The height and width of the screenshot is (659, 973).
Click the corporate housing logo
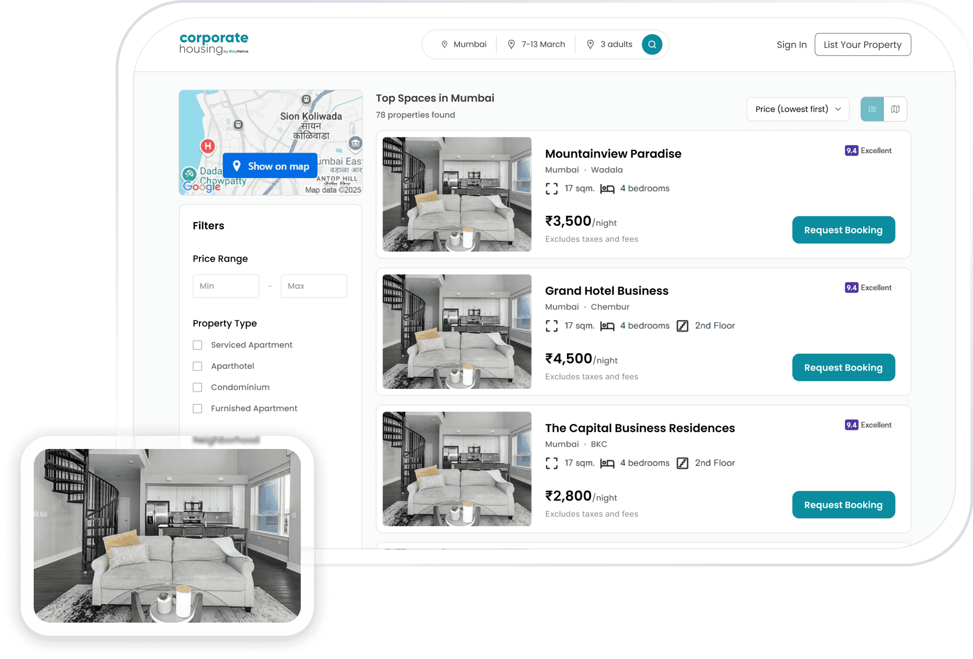click(214, 44)
